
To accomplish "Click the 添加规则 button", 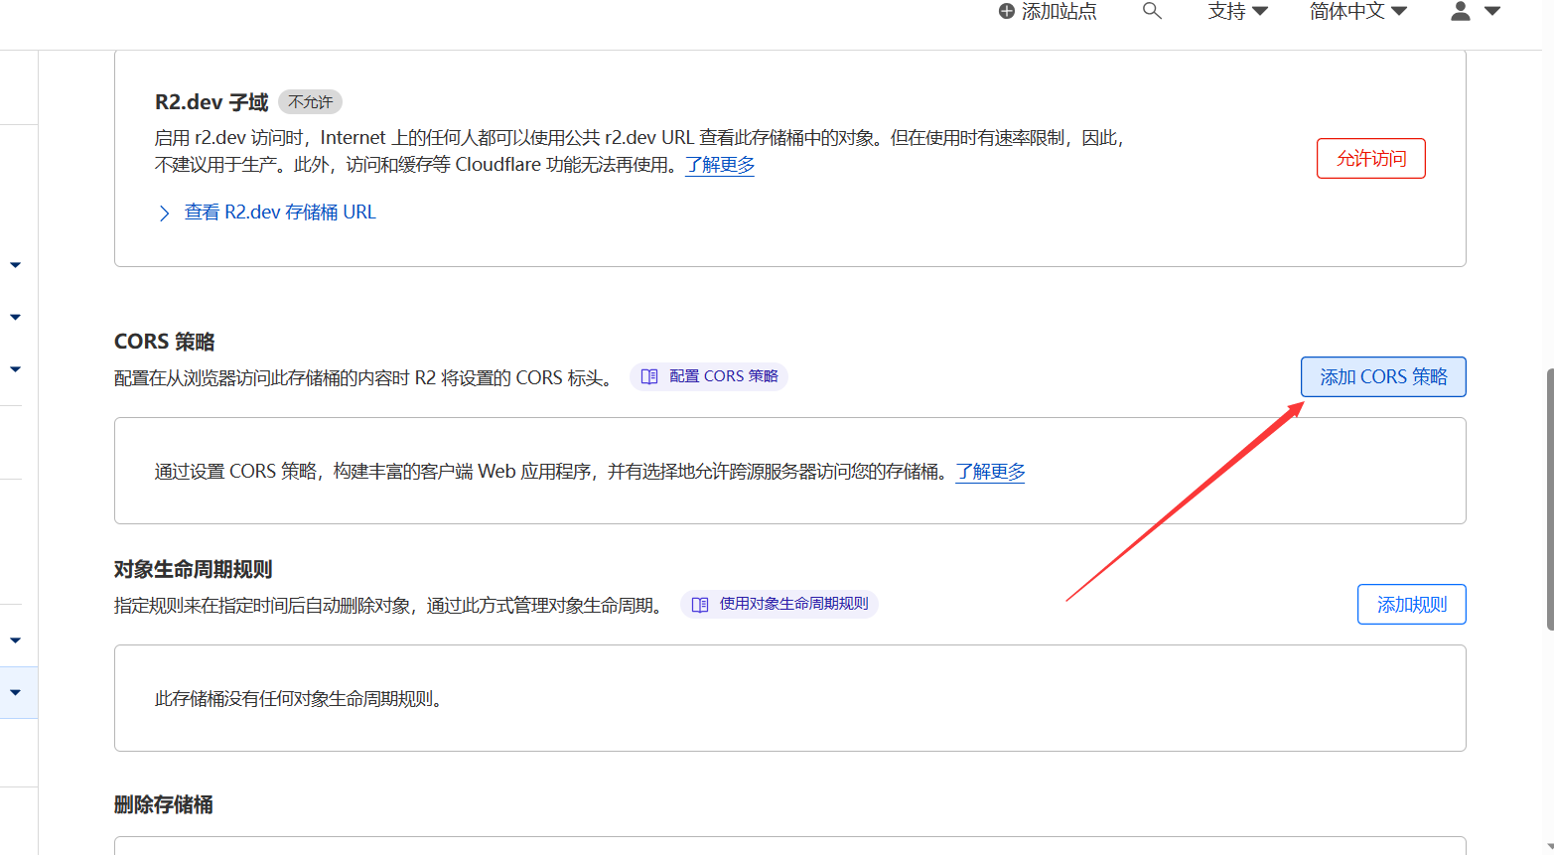I will click(x=1411, y=605).
